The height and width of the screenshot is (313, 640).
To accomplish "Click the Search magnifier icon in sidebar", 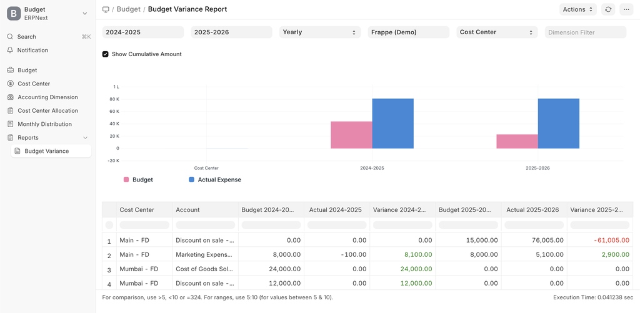I will [10, 37].
